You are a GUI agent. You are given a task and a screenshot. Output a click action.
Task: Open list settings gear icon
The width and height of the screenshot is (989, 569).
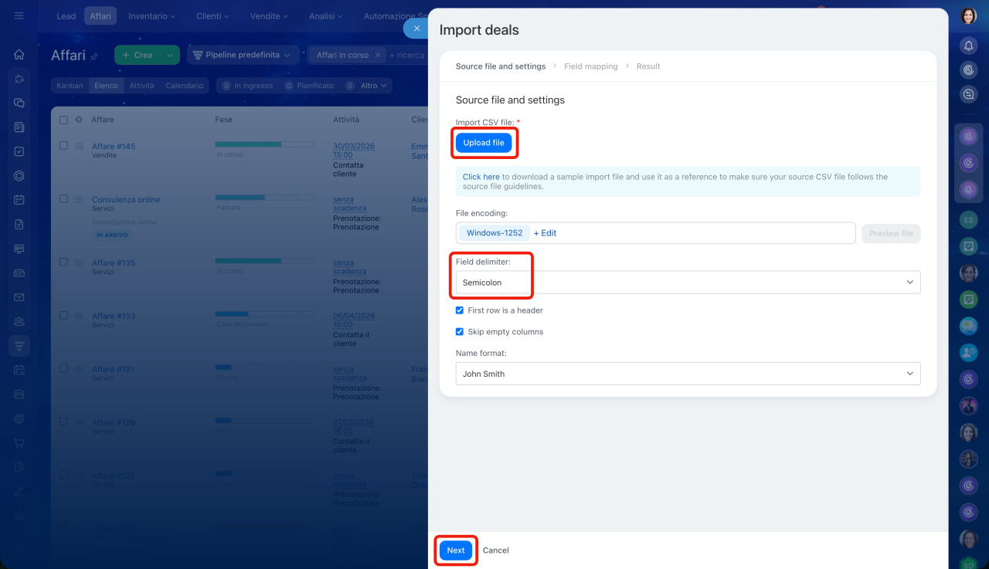[x=78, y=120]
